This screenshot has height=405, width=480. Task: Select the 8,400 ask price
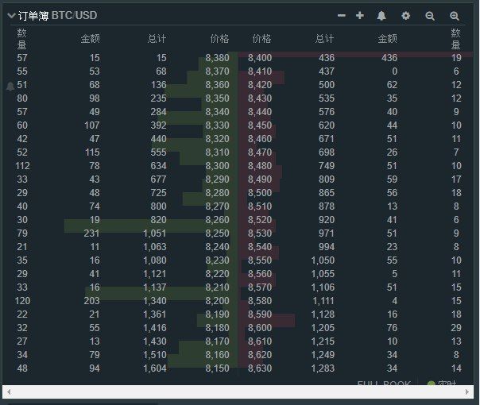click(x=259, y=58)
